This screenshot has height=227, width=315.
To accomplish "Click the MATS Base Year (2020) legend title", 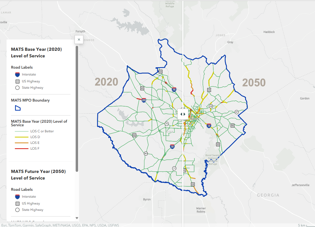I will point(36,52).
